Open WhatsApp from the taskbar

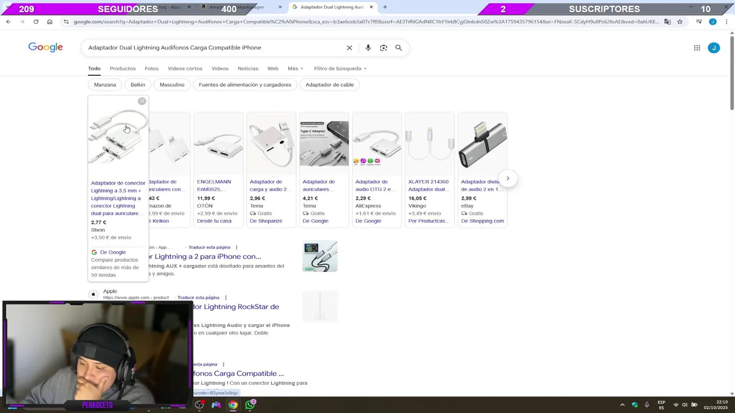250,405
